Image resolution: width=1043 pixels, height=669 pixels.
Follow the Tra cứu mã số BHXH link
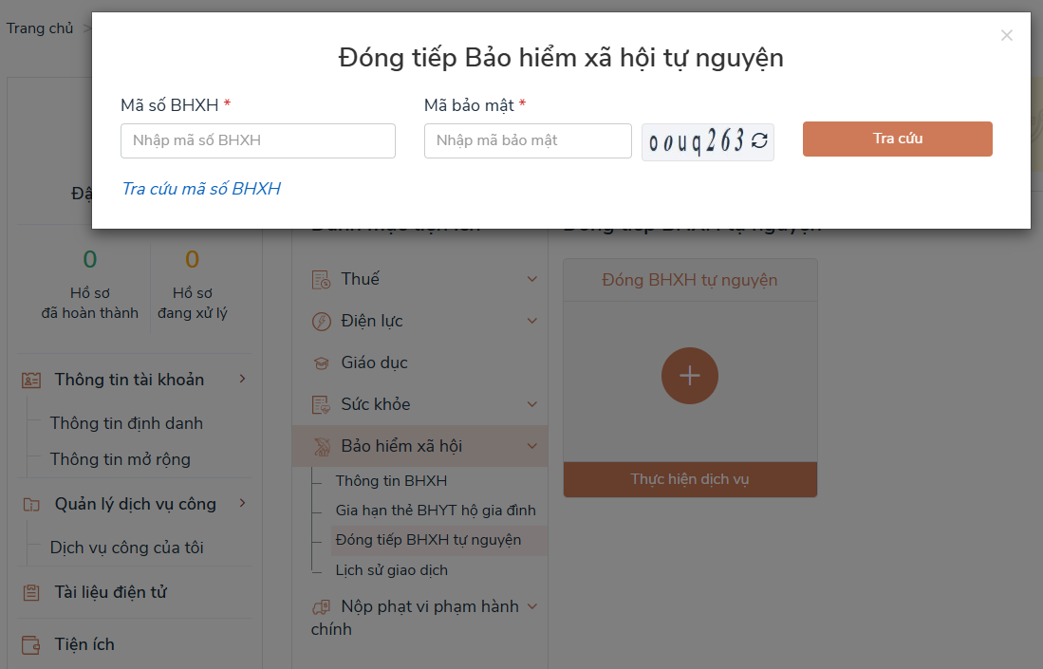(x=201, y=189)
